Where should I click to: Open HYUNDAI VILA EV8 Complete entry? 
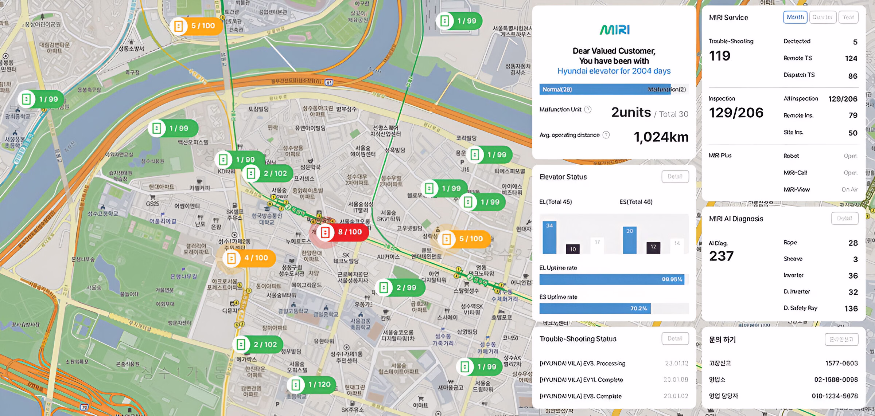coord(580,396)
